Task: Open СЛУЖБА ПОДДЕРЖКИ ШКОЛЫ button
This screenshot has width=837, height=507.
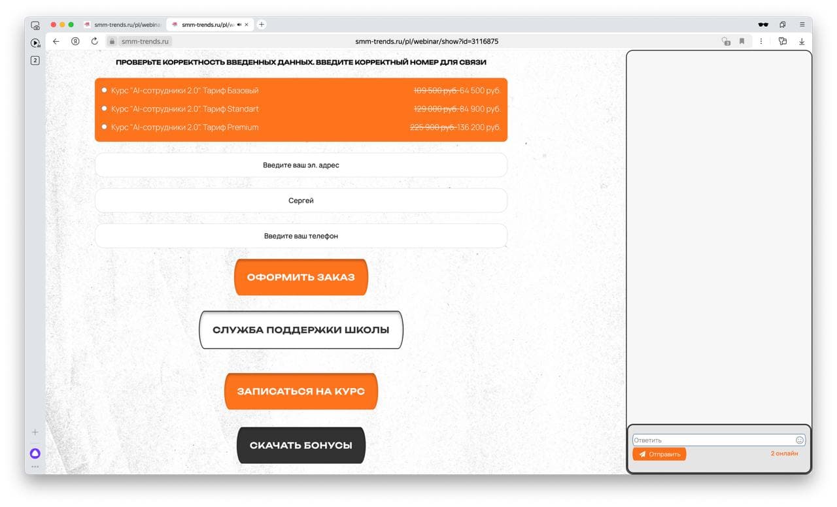Action: [301, 330]
